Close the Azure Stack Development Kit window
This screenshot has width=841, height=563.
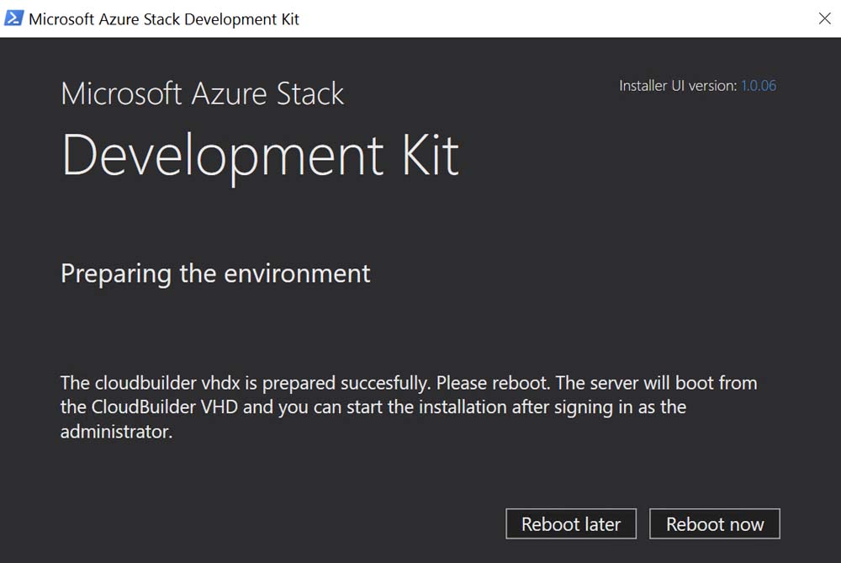(824, 19)
